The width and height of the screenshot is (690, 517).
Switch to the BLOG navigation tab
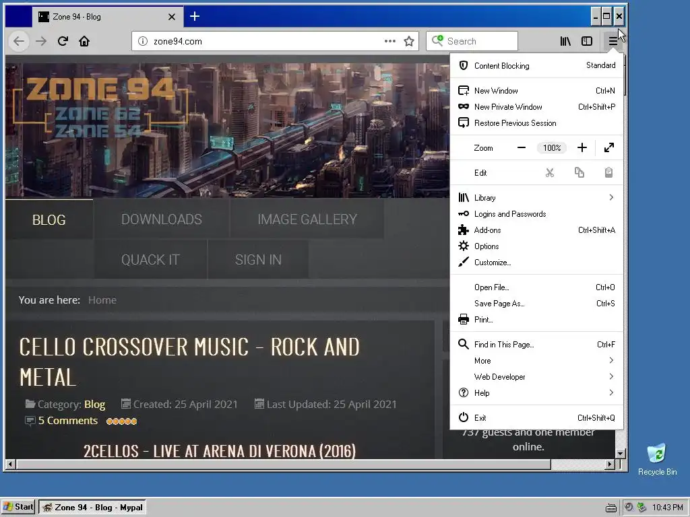tap(49, 219)
